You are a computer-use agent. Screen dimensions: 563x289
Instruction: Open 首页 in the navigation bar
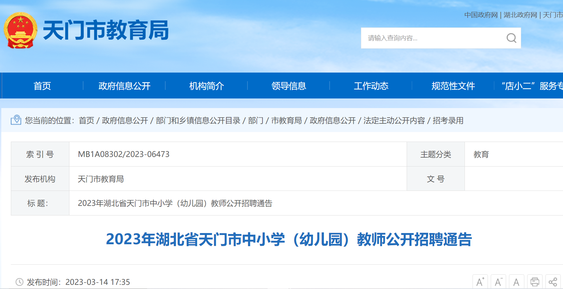click(x=42, y=86)
